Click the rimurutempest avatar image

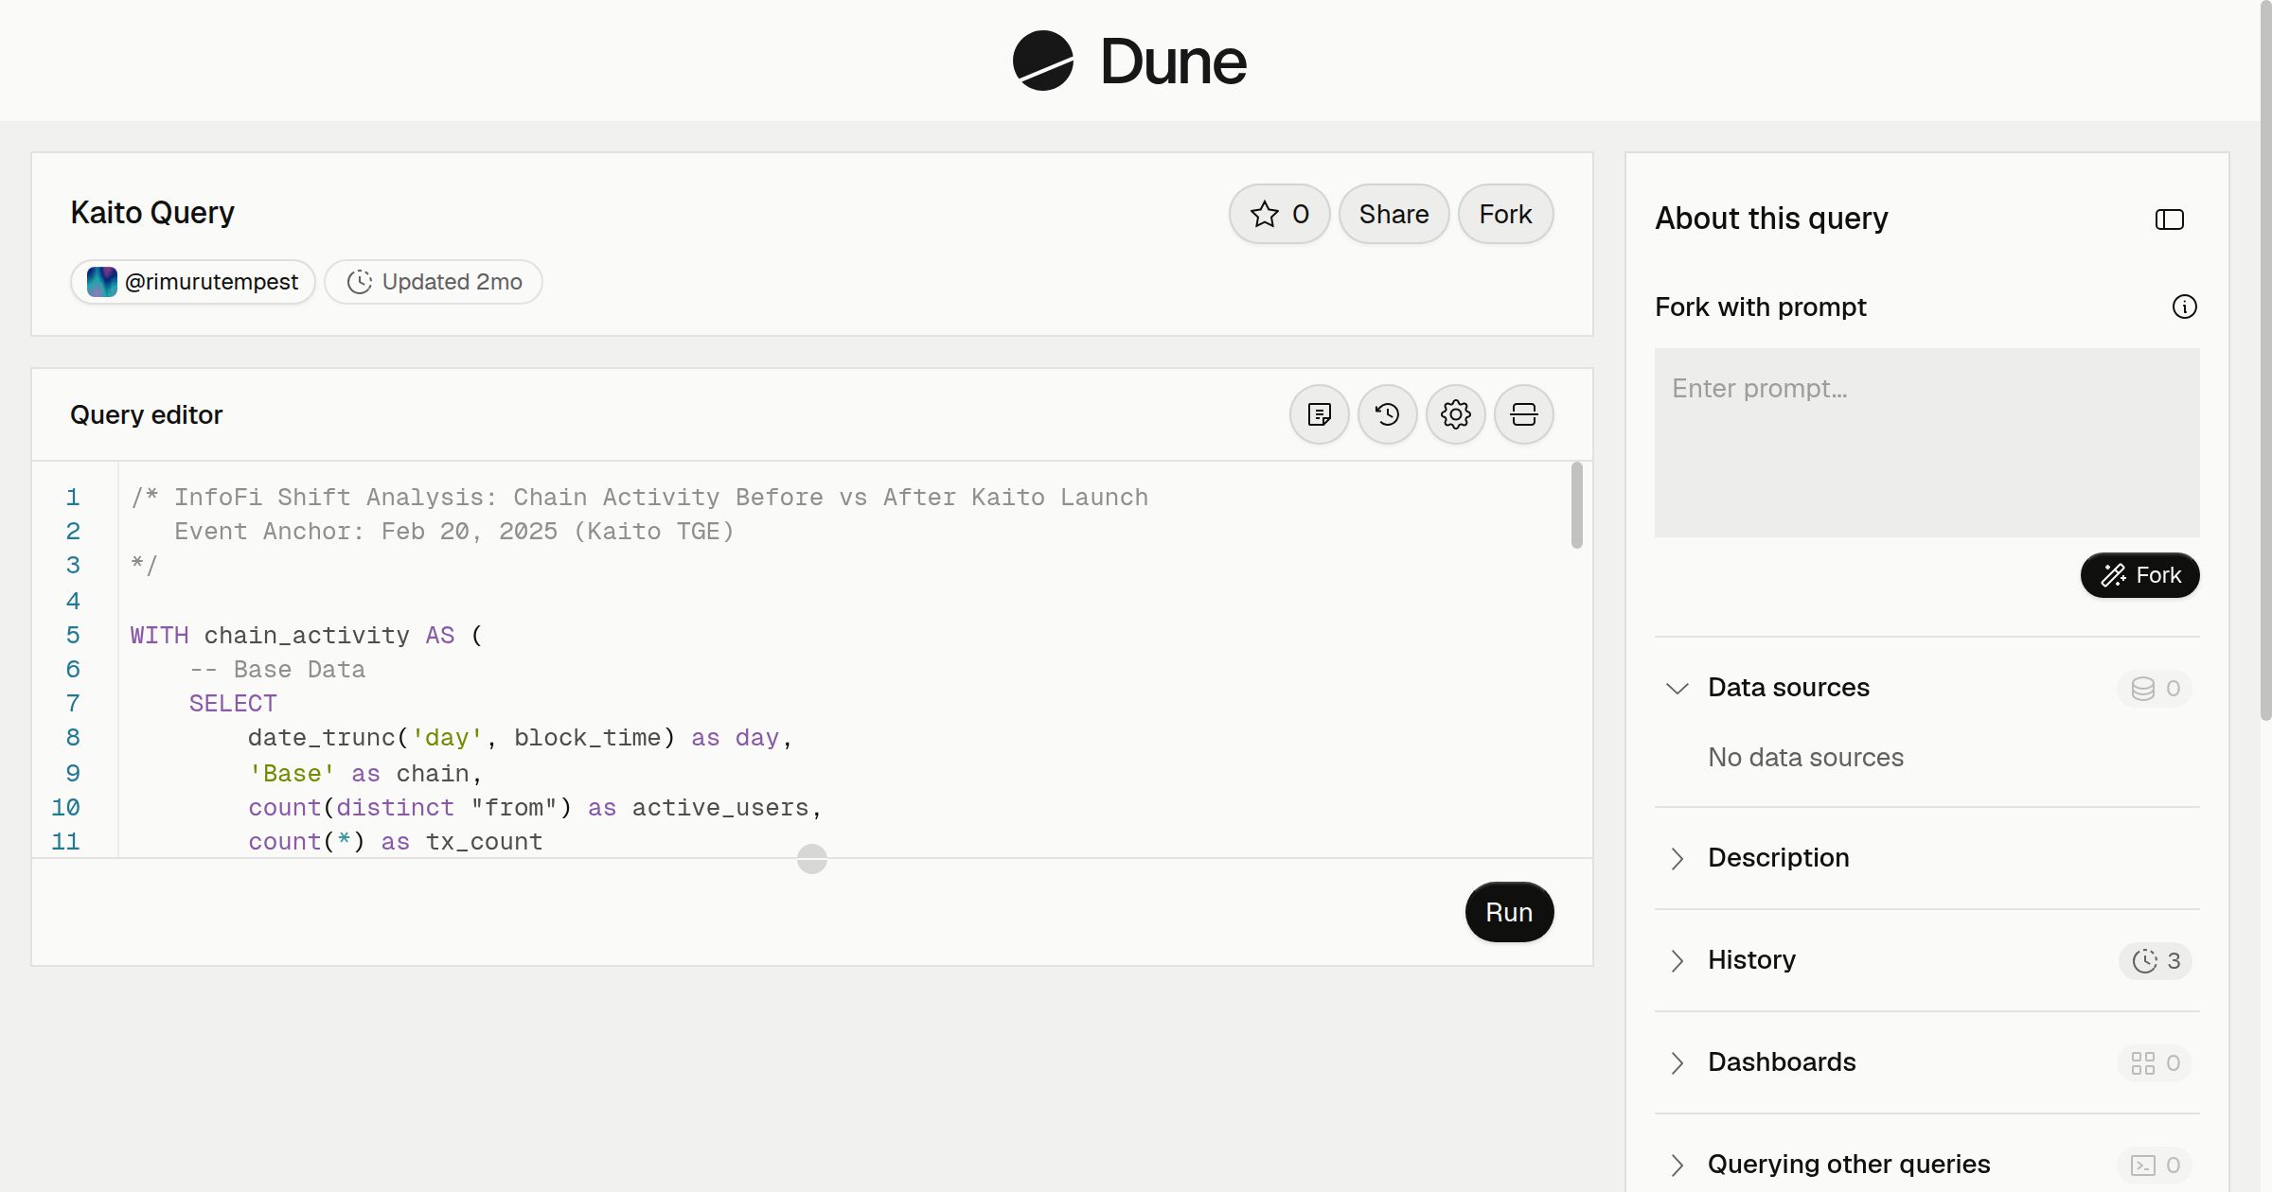point(101,282)
